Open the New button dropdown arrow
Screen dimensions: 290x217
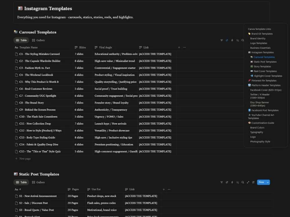(x=268, y=182)
